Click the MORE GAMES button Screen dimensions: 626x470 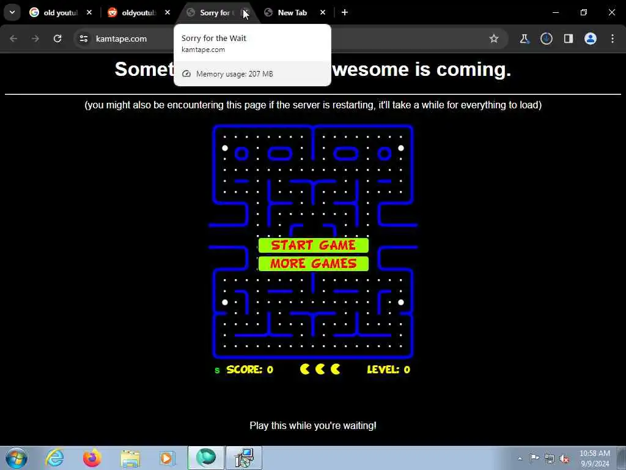coord(314,264)
